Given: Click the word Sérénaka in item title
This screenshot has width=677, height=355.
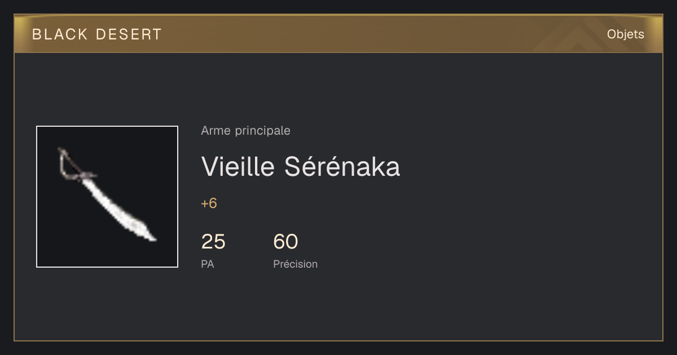Looking at the screenshot, I should (342, 167).
